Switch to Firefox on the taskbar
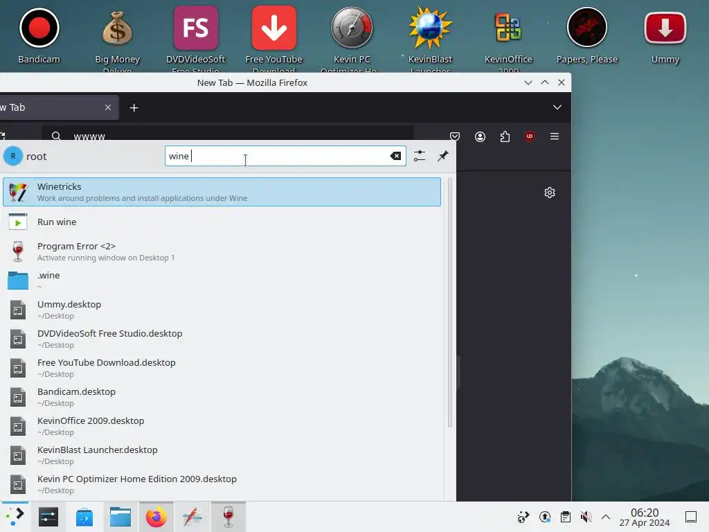Viewport: 709px width, 532px height. pos(156,517)
